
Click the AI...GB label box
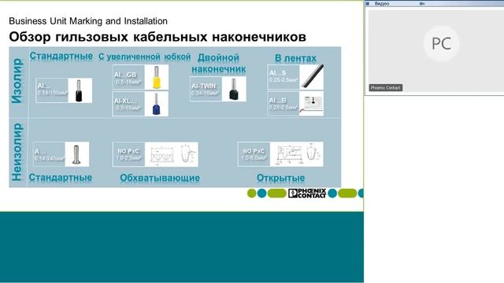128,77
